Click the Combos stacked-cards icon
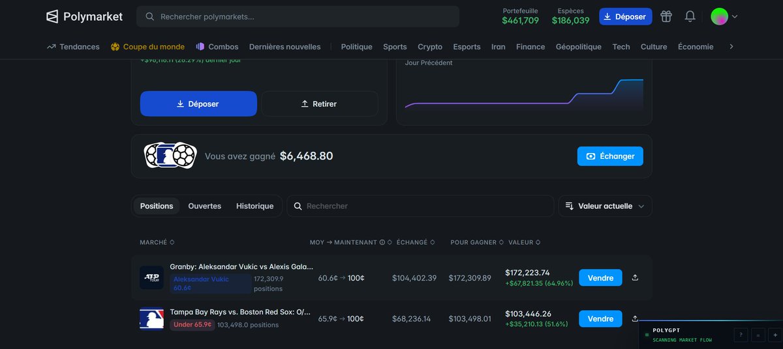Viewport: 783px width, 349px height. [200, 47]
